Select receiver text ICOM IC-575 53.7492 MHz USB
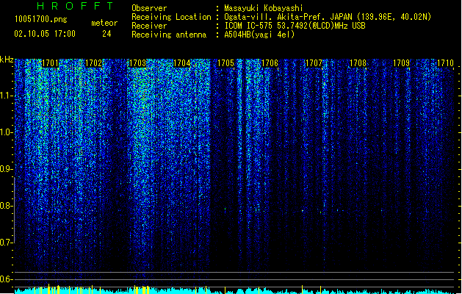Viewport: 462px width, 294px height. 295,26
